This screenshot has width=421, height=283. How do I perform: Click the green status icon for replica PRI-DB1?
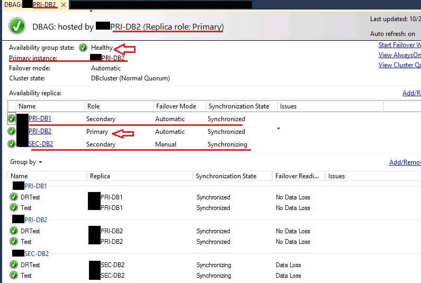[12, 118]
